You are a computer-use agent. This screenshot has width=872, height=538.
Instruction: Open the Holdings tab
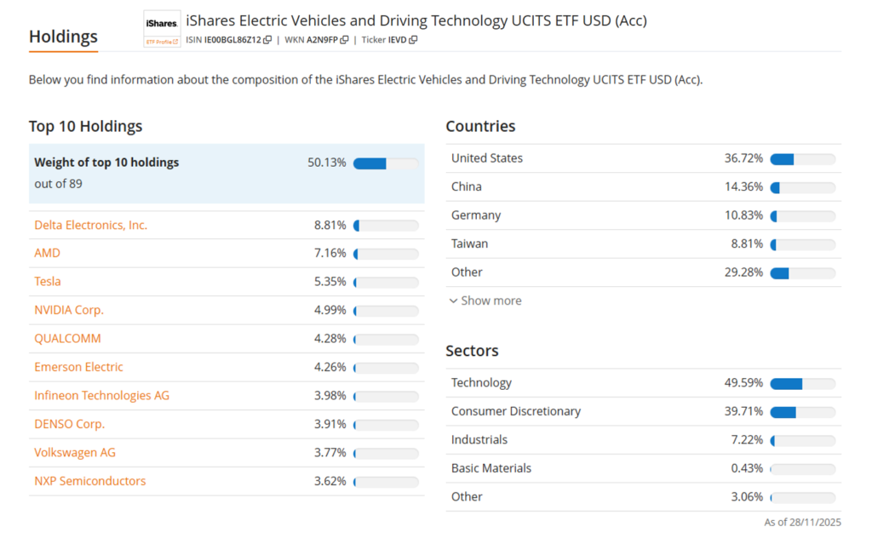[x=63, y=37]
